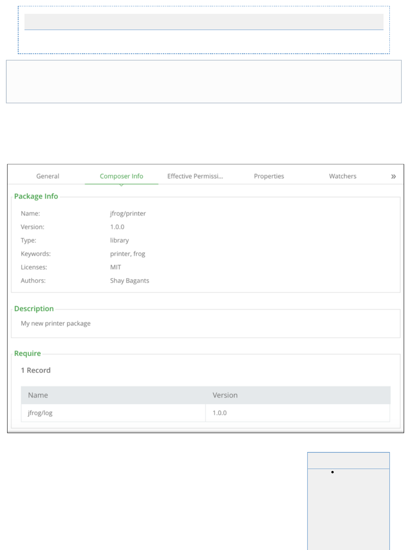Select the Composer Info tab

pyautogui.click(x=121, y=176)
